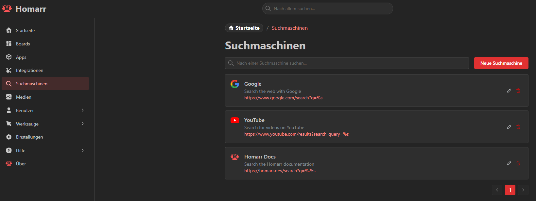This screenshot has width=536, height=201.
Task: Click the Neue Suchmaschine button
Action: tap(501, 63)
